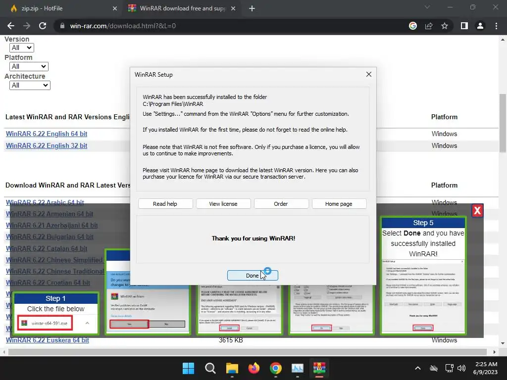This screenshot has height=380, width=507.
Task: Open the Architecture dropdown
Action: coord(30,85)
